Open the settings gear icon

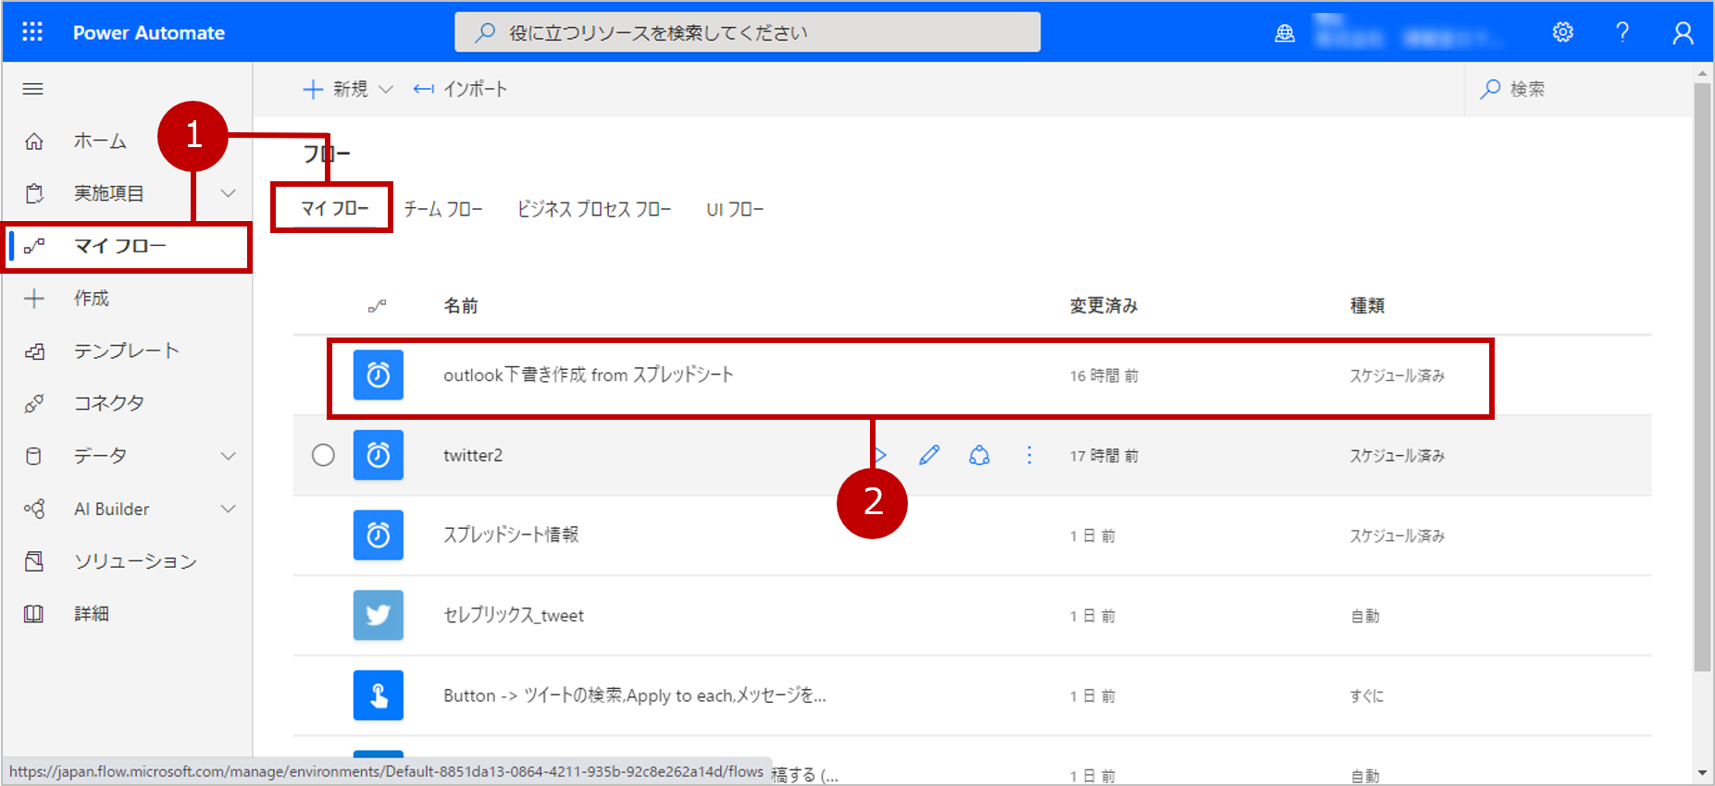coord(1563,32)
